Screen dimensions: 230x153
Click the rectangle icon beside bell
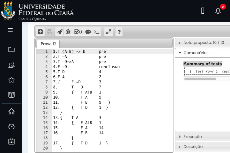[203, 11]
